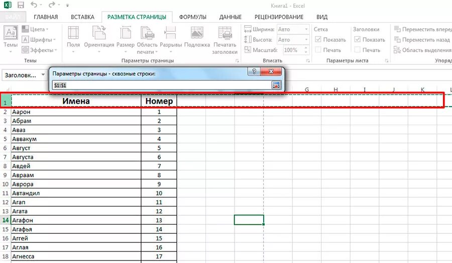Switch to the ВСТАВКА tab
This screenshot has height=263, width=452.
click(82, 17)
